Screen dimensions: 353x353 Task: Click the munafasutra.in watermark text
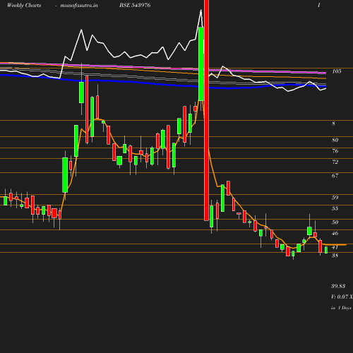79,5
